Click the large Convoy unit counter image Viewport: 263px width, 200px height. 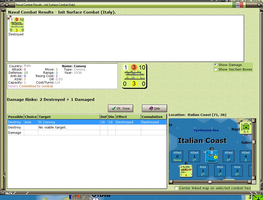coord(134,76)
